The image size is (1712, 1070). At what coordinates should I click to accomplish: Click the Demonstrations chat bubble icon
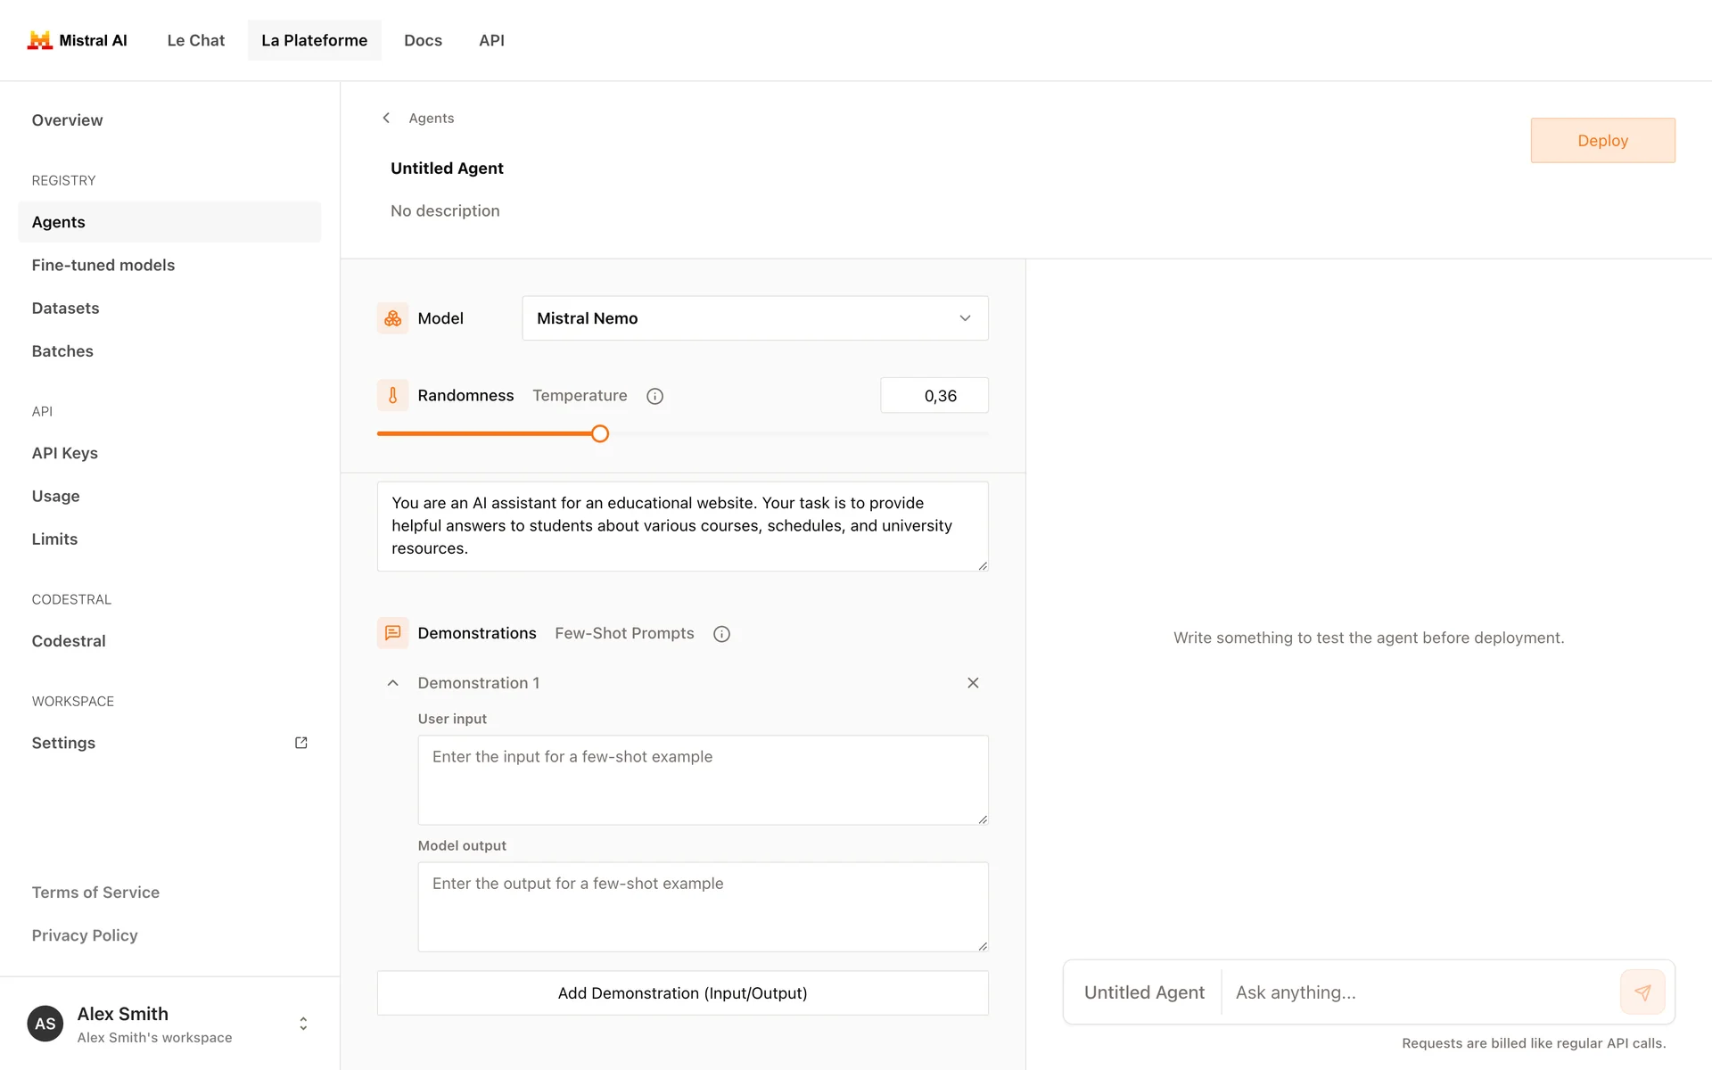pyautogui.click(x=392, y=633)
